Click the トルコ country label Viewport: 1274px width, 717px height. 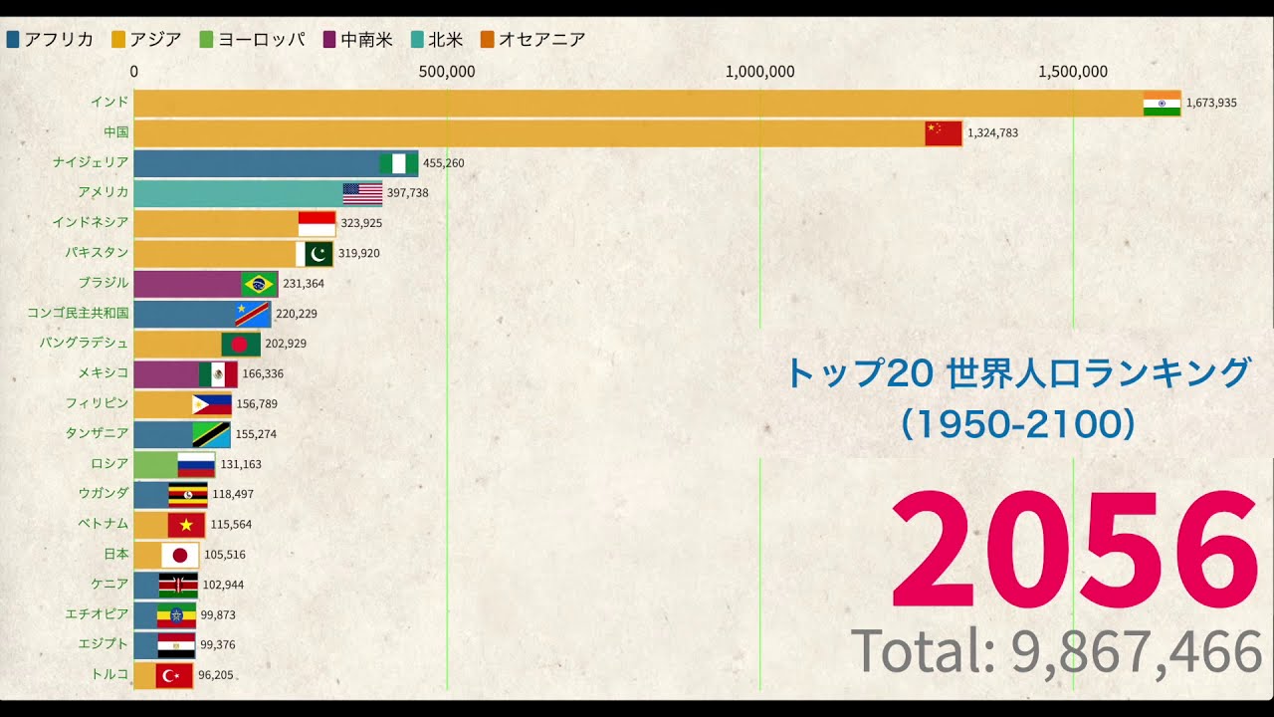(109, 674)
